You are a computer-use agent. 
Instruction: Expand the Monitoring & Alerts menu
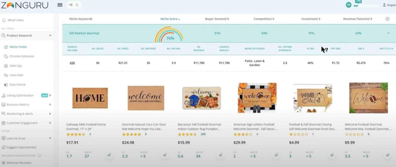point(50,114)
